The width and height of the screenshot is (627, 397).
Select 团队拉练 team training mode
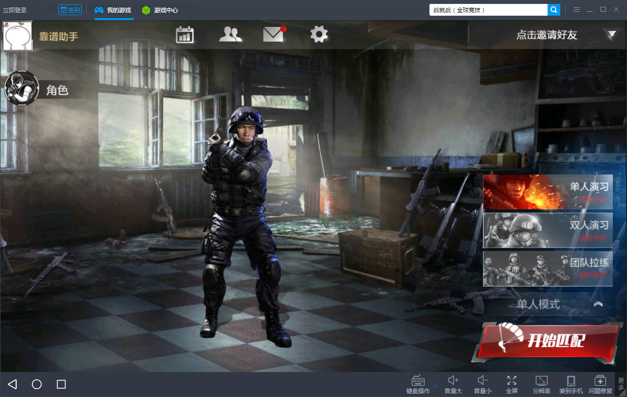click(548, 269)
